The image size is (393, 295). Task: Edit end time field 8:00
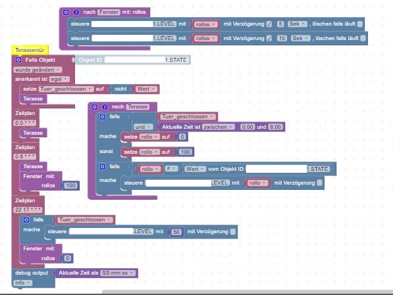click(x=275, y=127)
